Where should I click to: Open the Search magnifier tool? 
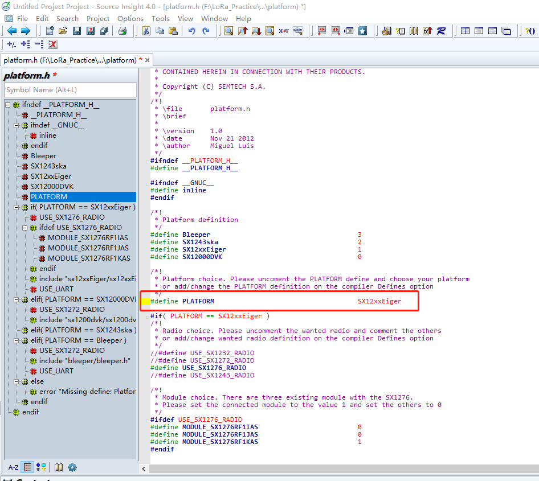pyautogui.click(x=228, y=31)
